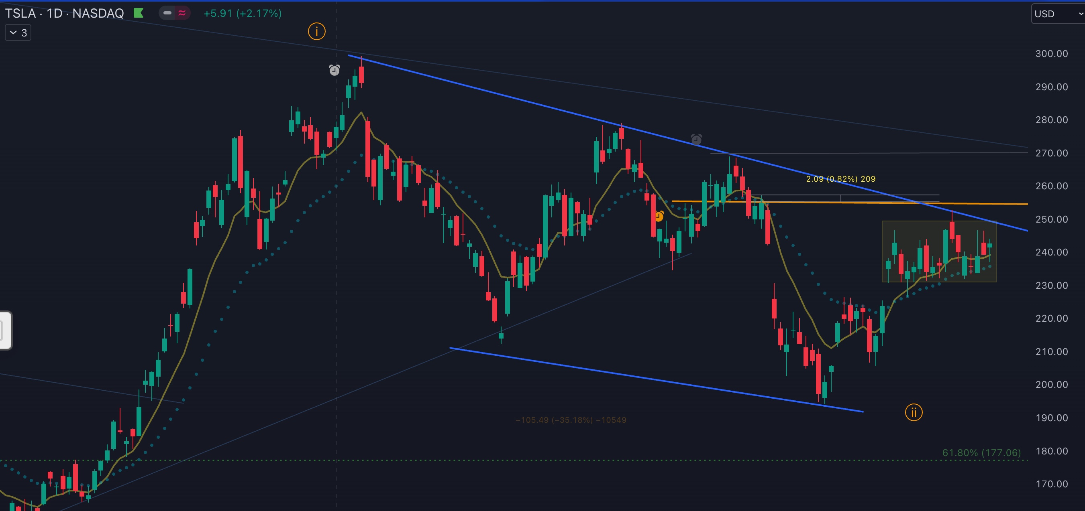Click the green market-open flag icon
1085x511 pixels.
coord(139,13)
